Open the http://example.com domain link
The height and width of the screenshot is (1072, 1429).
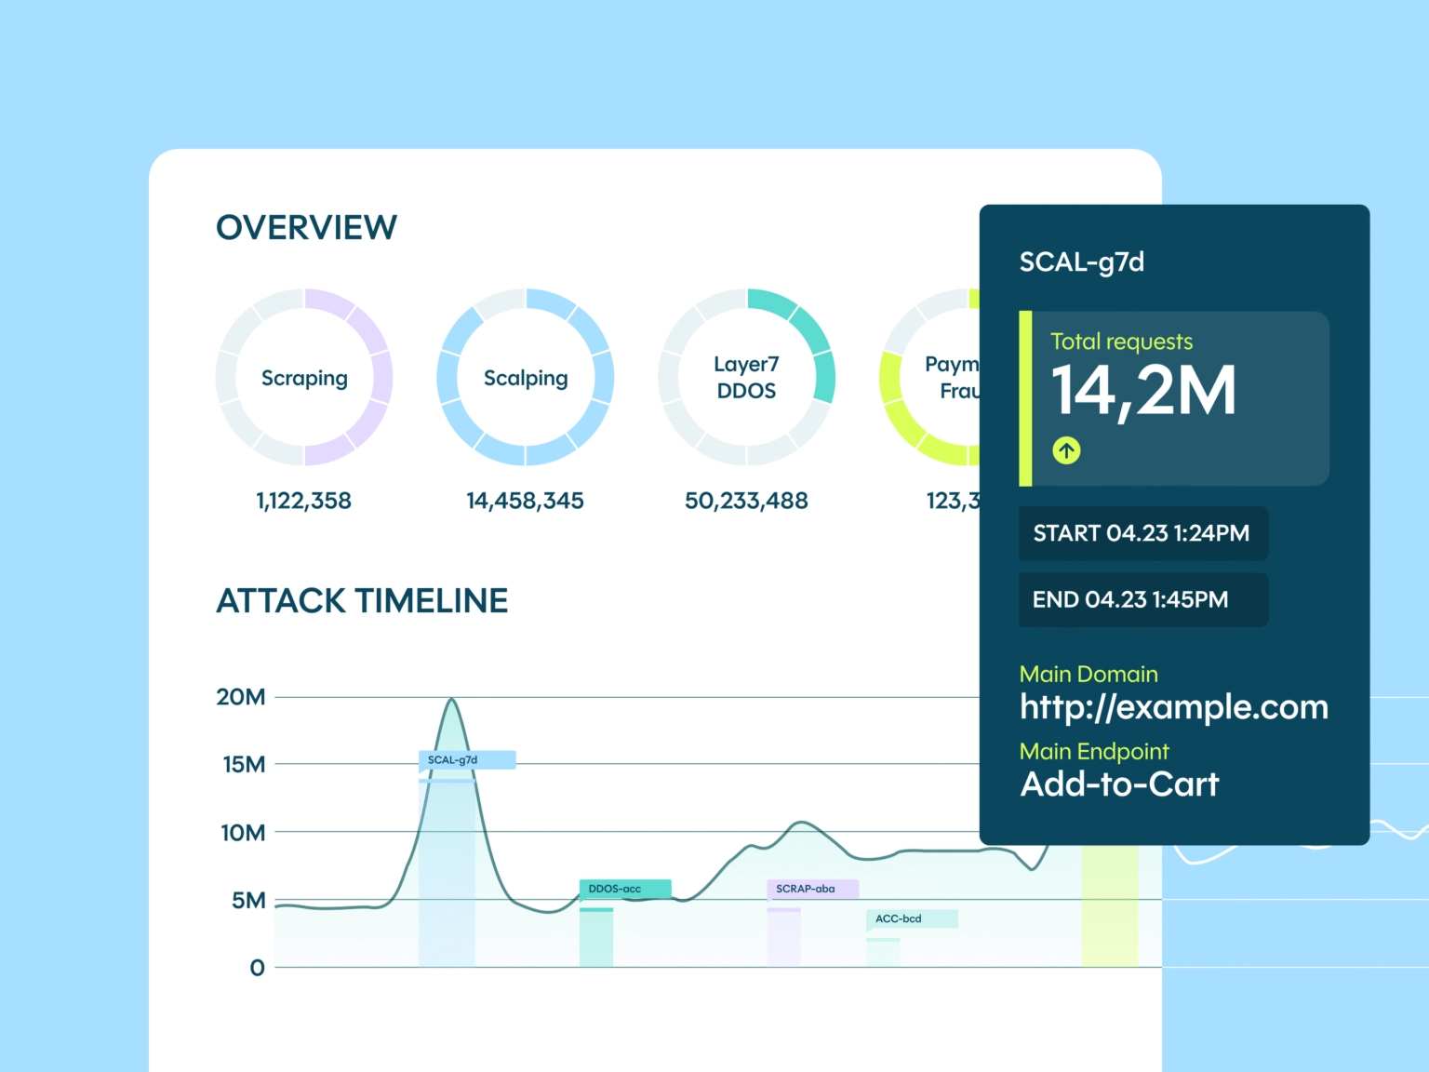point(1173,708)
